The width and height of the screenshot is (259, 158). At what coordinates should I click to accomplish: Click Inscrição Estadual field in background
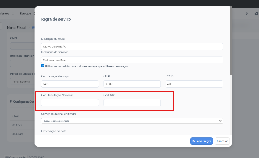[x=23, y=63]
